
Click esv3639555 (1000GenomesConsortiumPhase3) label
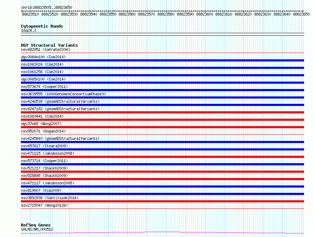64,94
